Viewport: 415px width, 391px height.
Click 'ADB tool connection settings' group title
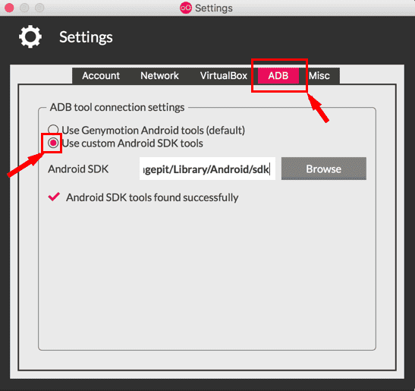[118, 107]
